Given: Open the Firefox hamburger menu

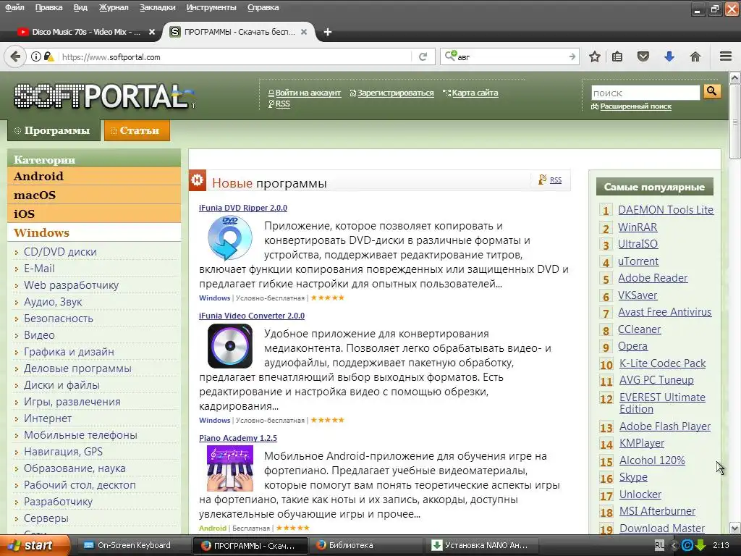Looking at the screenshot, I should [726, 56].
